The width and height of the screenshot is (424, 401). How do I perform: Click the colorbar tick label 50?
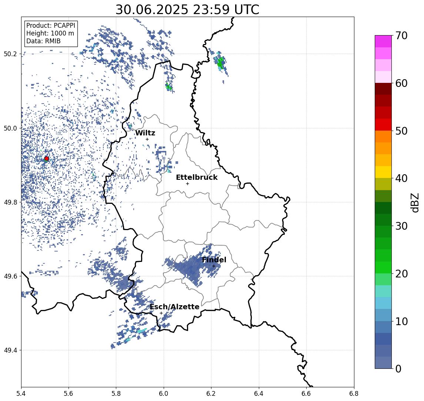[x=401, y=131]
